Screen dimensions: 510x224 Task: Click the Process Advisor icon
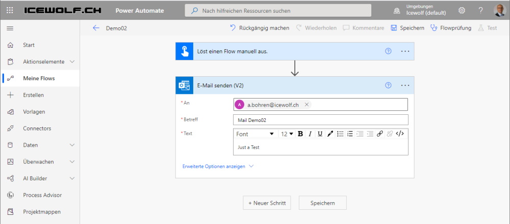[x=10, y=195]
